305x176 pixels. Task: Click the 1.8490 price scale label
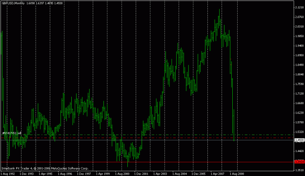(299, 65)
